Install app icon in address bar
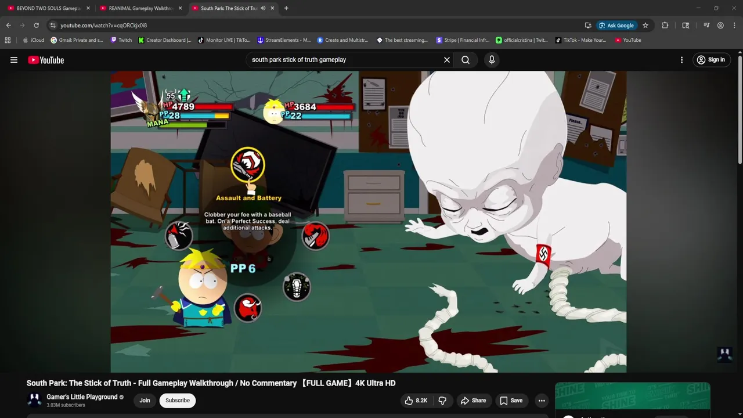This screenshot has width=743, height=418. coord(588,26)
